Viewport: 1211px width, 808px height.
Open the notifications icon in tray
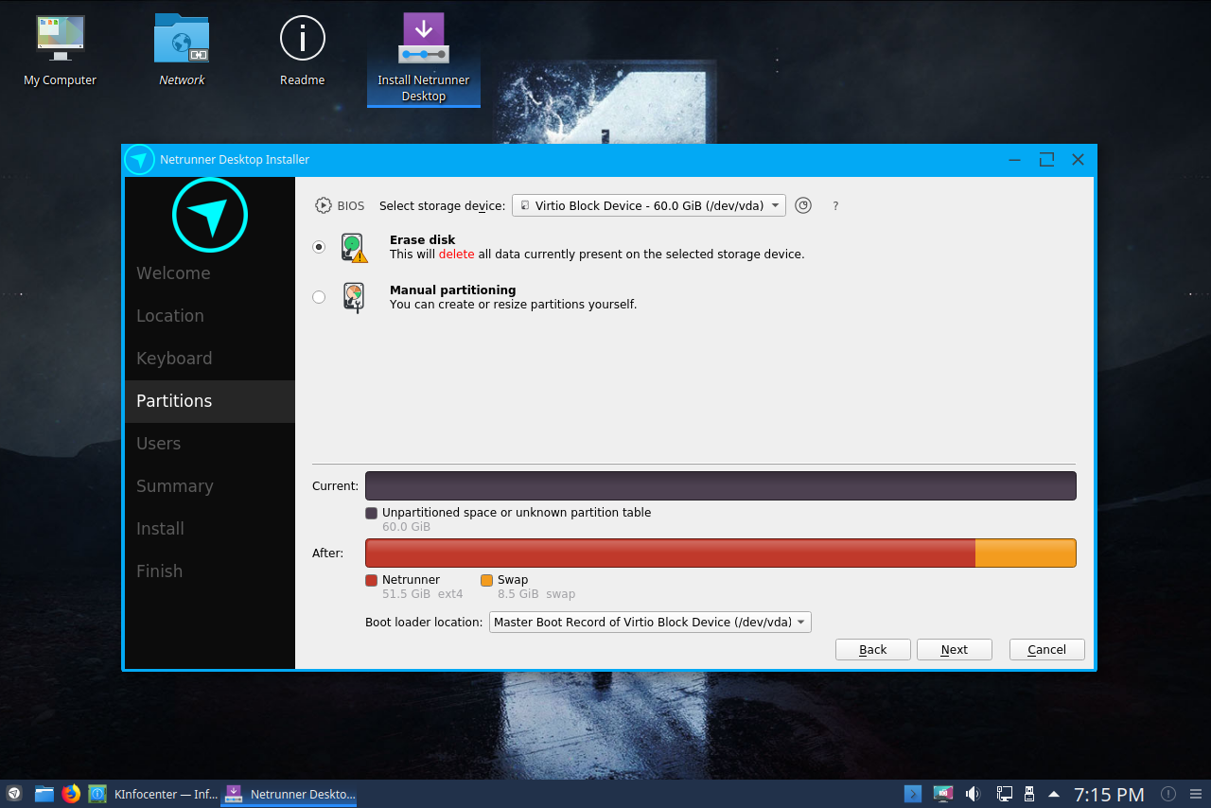pos(1168,794)
